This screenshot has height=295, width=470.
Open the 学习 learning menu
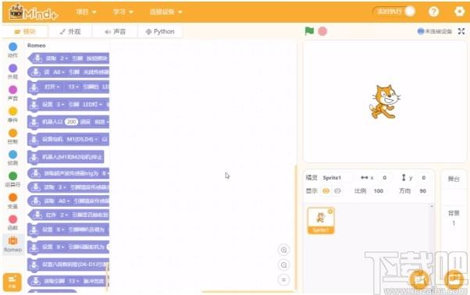tap(123, 12)
